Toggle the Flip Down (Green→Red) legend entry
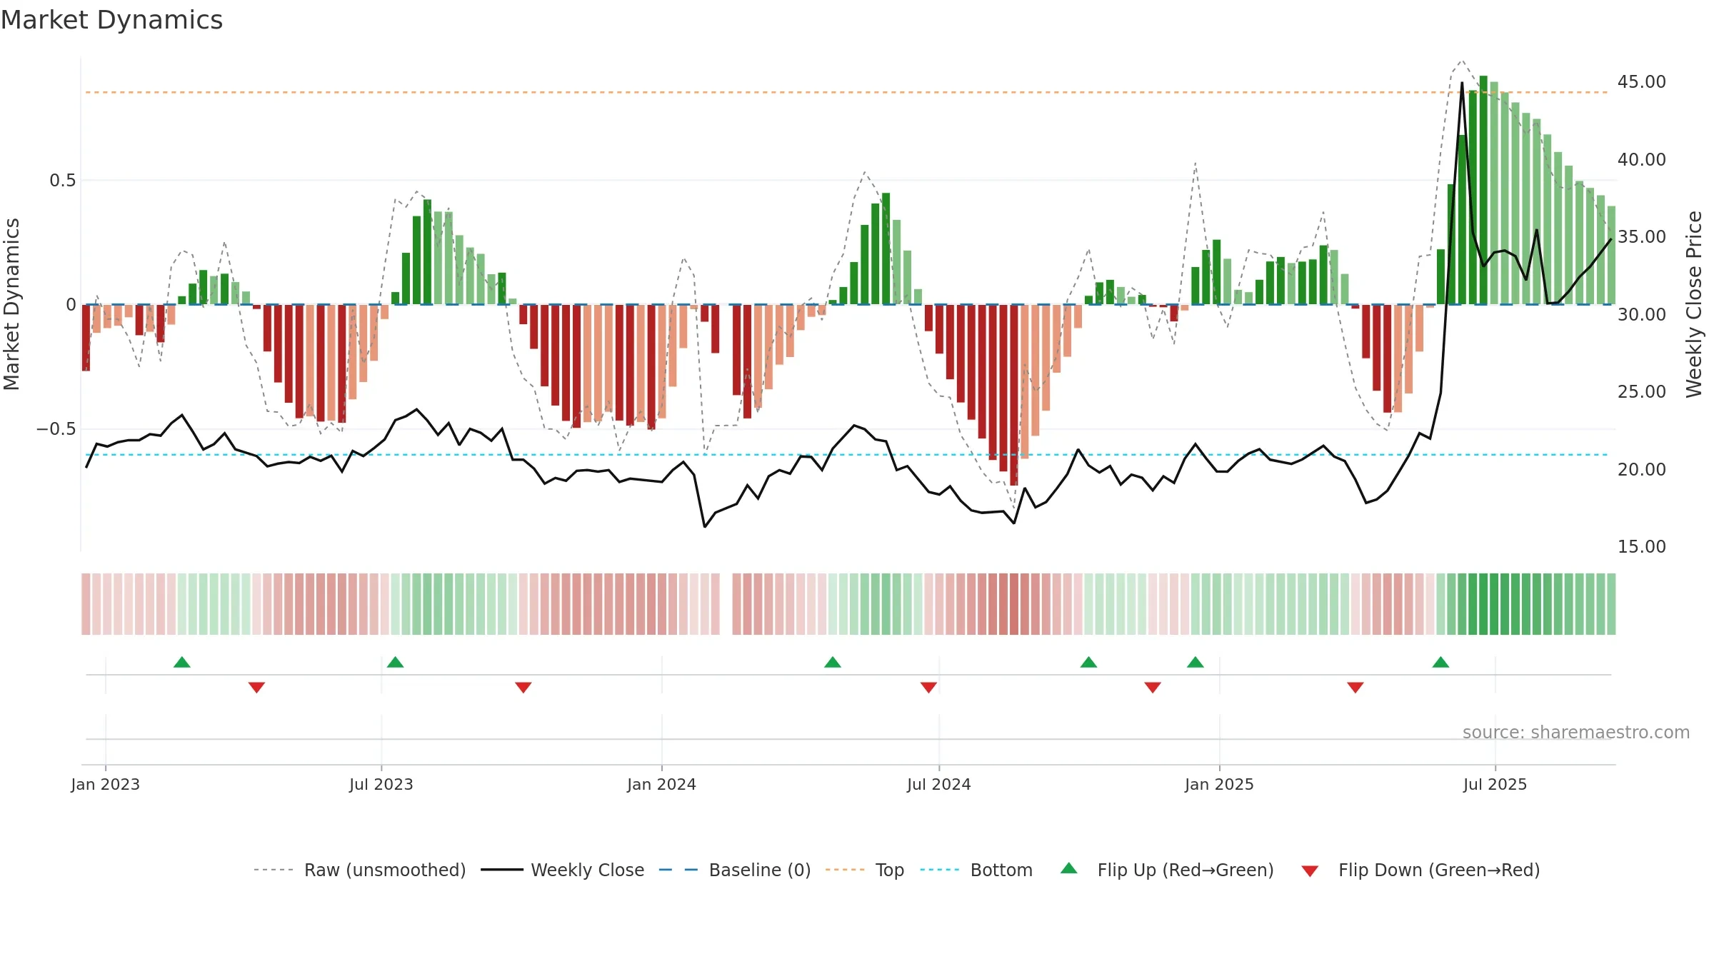Viewport: 1714px width, 964px height. [1420, 870]
